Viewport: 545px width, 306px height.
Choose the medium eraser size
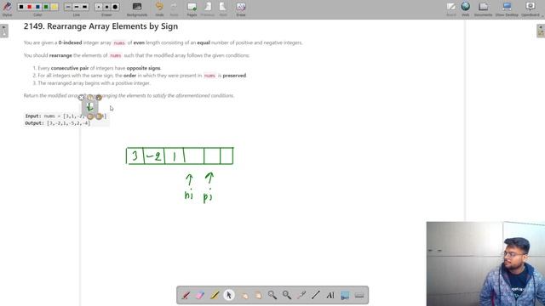coord(106,7)
